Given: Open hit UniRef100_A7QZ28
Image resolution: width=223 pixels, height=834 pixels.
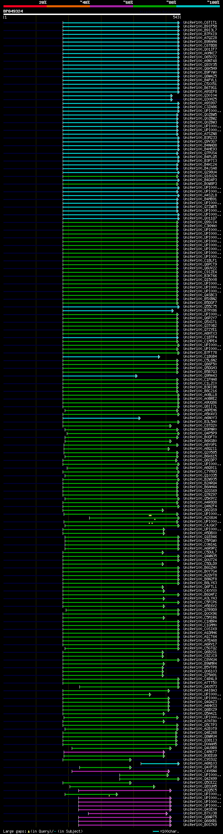Looking at the screenshot, I should pyautogui.click(x=200, y=38).
